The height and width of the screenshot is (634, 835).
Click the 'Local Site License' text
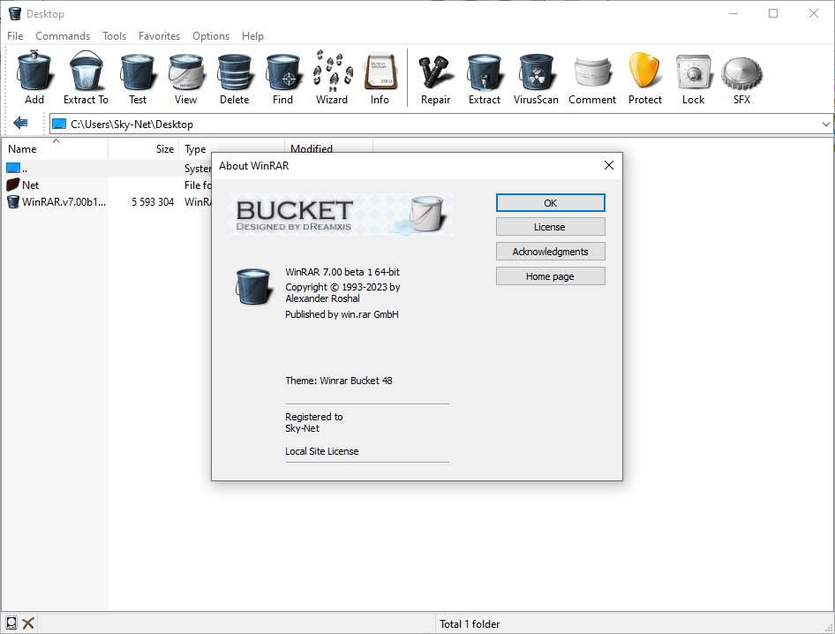[321, 451]
